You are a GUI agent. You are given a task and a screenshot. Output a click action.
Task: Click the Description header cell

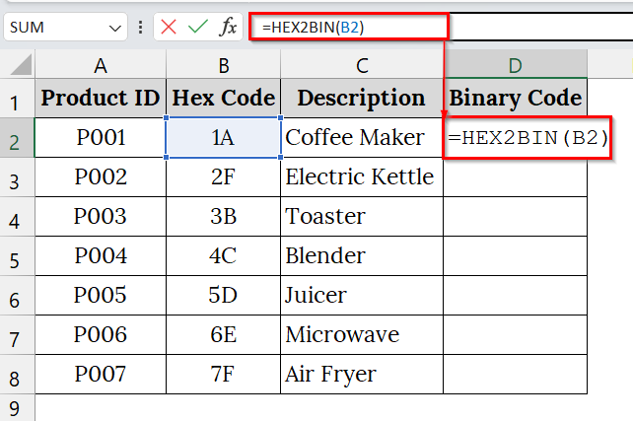click(x=362, y=98)
